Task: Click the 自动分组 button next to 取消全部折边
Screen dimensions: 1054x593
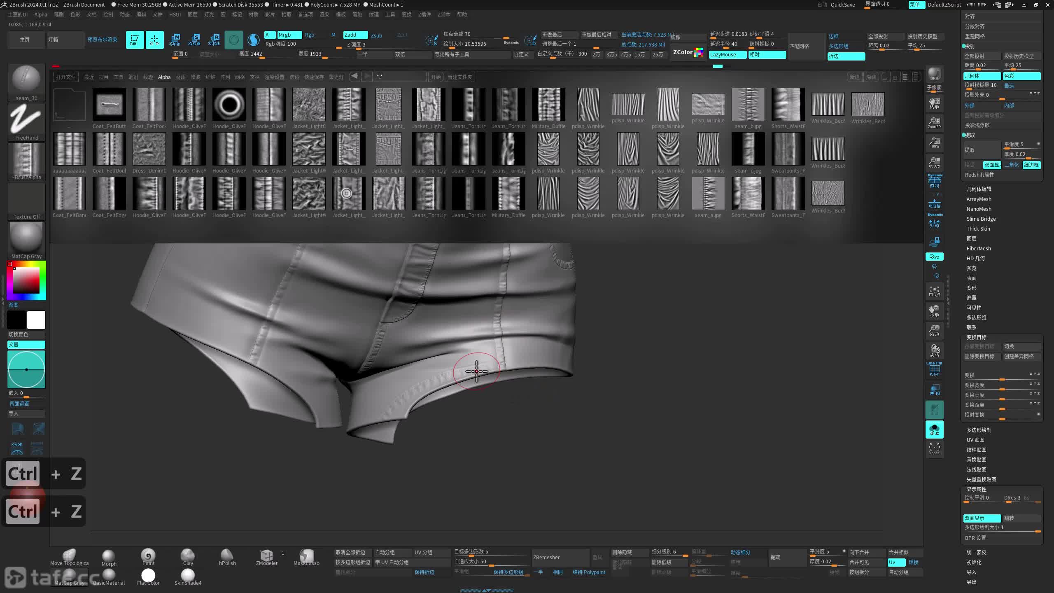Action: pos(392,553)
